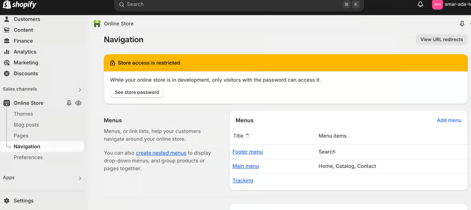Image resolution: width=471 pixels, height=210 pixels.
Task: Click the green Online Store header icon
Action: [97, 24]
